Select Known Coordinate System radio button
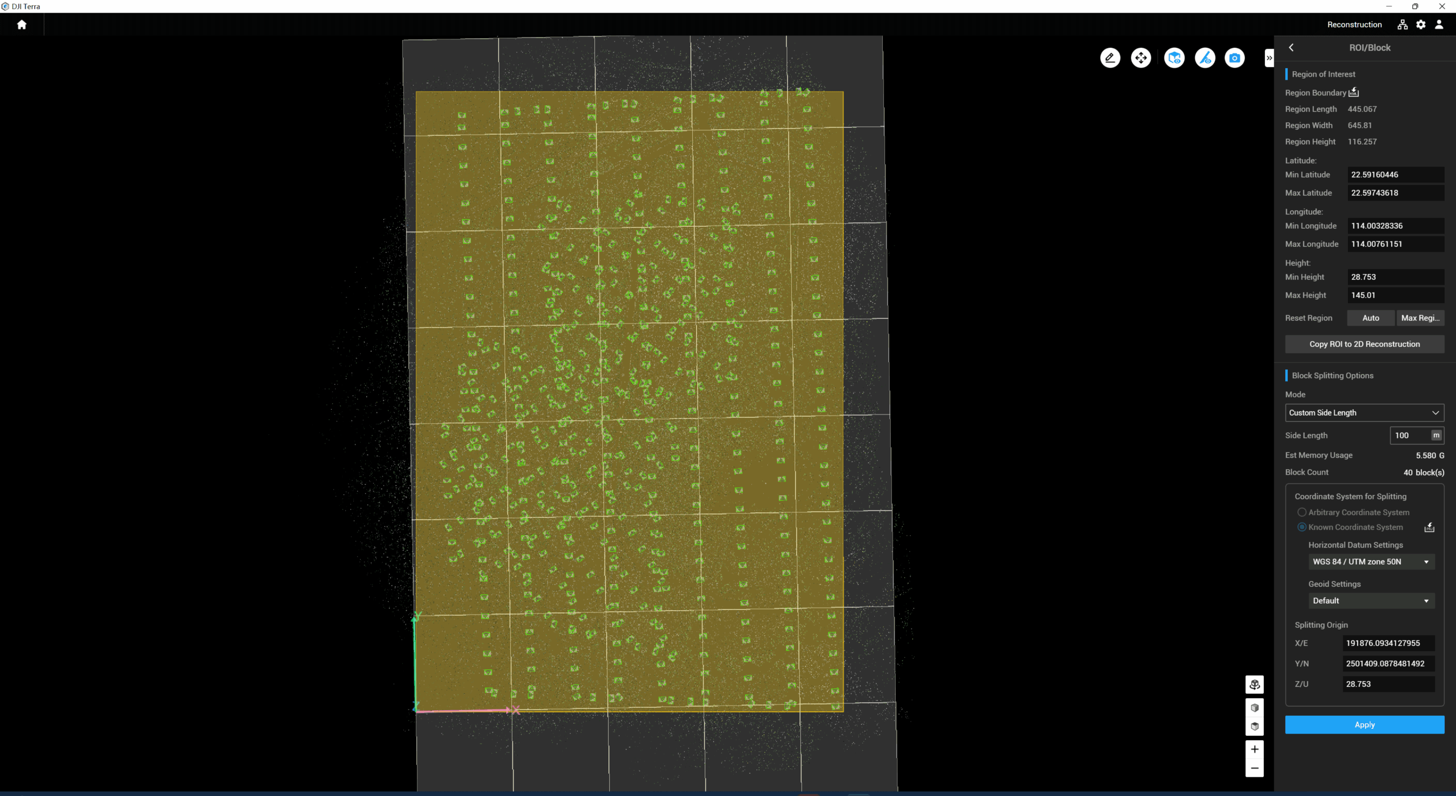 click(x=1302, y=527)
